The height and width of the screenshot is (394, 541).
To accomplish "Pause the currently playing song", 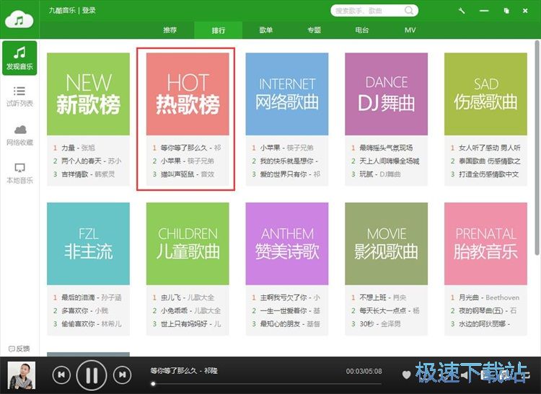I will click(x=92, y=375).
